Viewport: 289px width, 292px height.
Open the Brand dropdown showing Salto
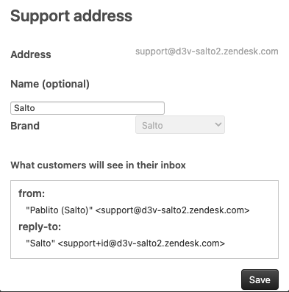coord(180,125)
